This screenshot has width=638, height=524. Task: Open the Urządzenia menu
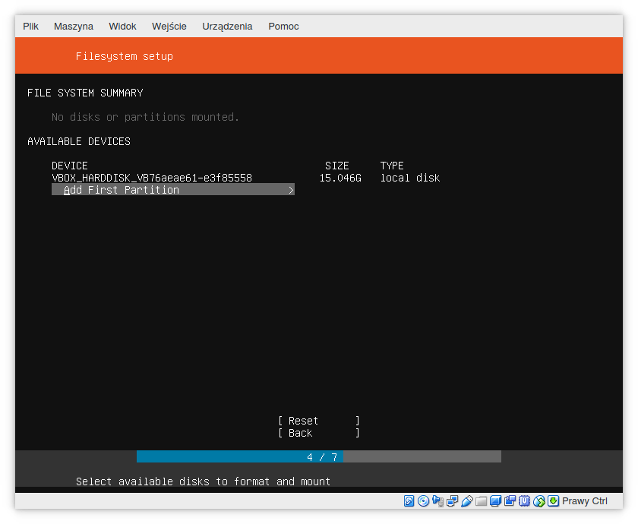(x=227, y=27)
